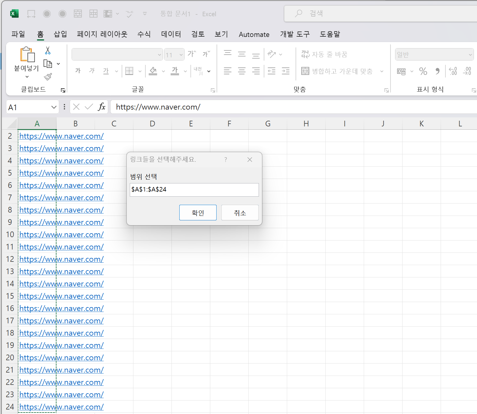The width and height of the screenshot is (477, 414).
Task: Click the accounting number format icon
Action: (401, 71)
